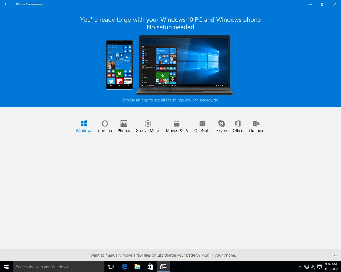341x272 pixels.
Task: Open the ellipsis more options menu
Action: (x=335, y=255)
